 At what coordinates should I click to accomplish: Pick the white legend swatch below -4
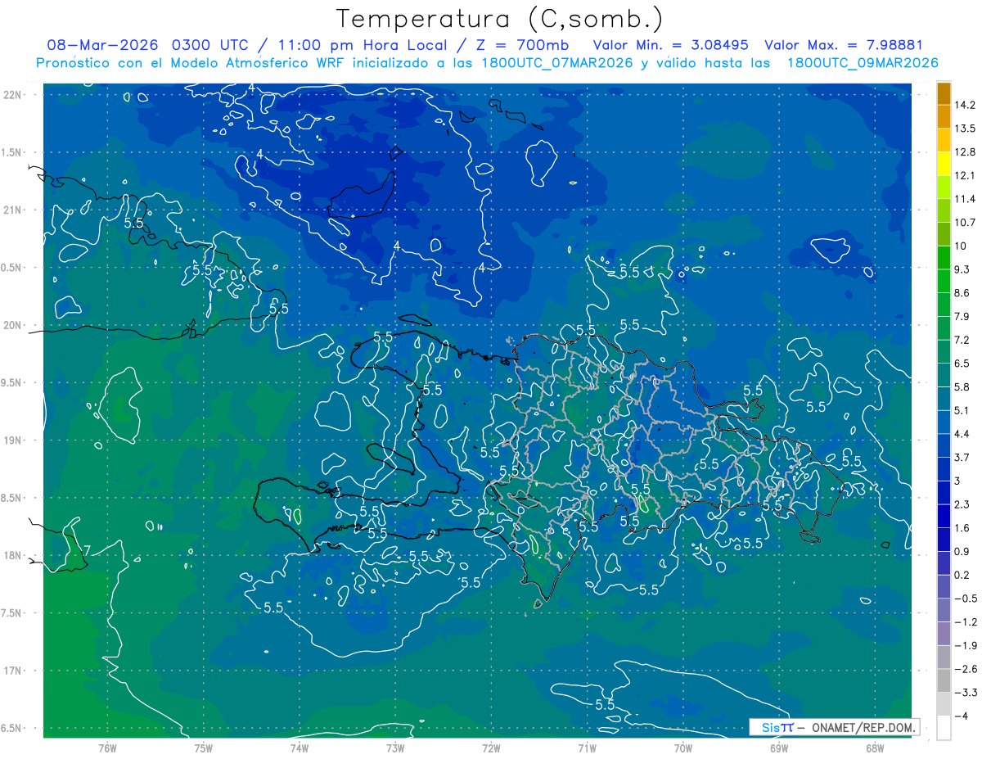pyautogui.click(x=944, y=728)
